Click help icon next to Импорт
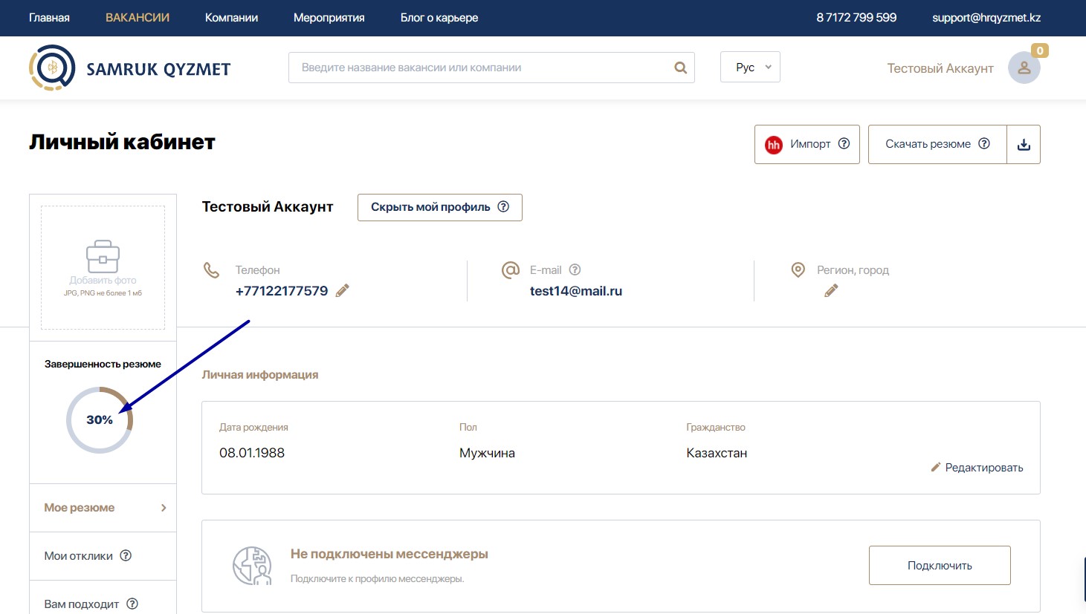Viewport: 1086px width, 614px height. pos(844,144)
